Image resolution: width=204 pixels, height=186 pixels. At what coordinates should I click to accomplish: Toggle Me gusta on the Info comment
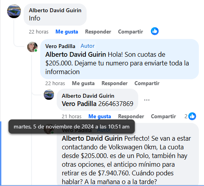pyautogui.click(x=67, y=32)
